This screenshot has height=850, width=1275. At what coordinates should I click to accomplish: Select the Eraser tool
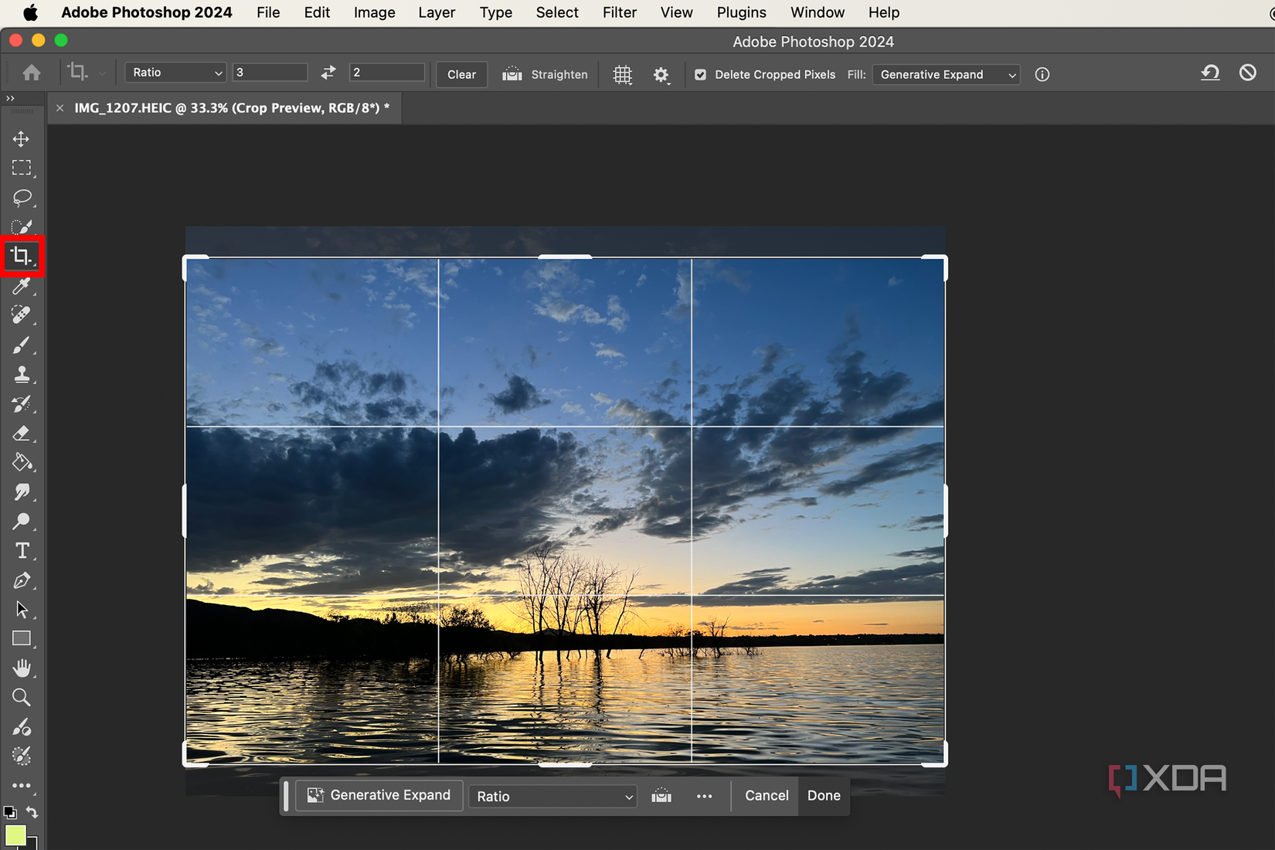(22, 433)
